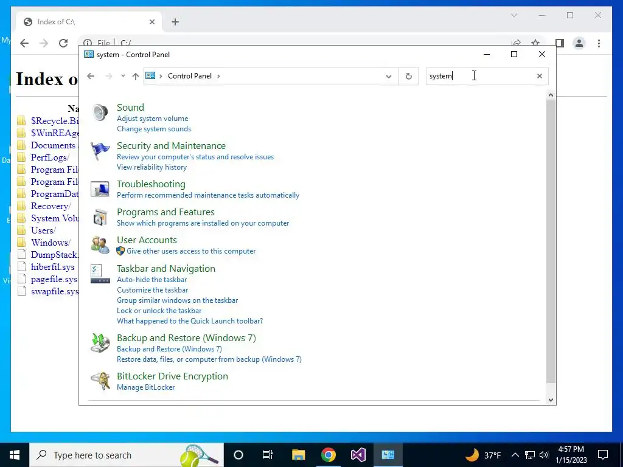
Task: Reload the Chrome page
Action: [x=63, y=43]
